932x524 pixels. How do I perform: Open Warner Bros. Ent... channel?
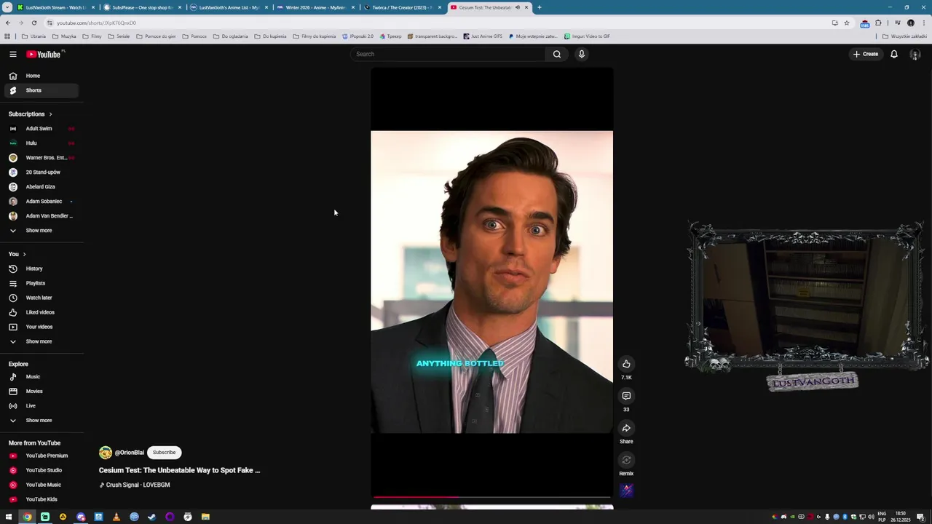pos(43,158)
